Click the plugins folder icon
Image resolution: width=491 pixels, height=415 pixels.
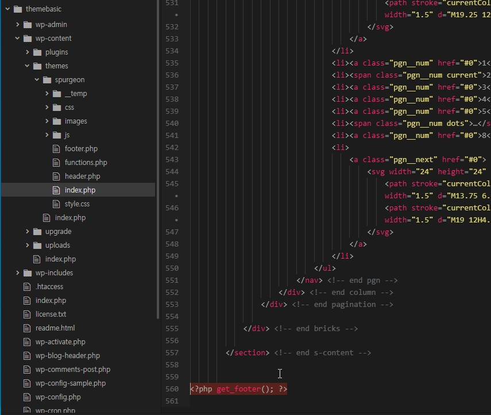(37, 52)
